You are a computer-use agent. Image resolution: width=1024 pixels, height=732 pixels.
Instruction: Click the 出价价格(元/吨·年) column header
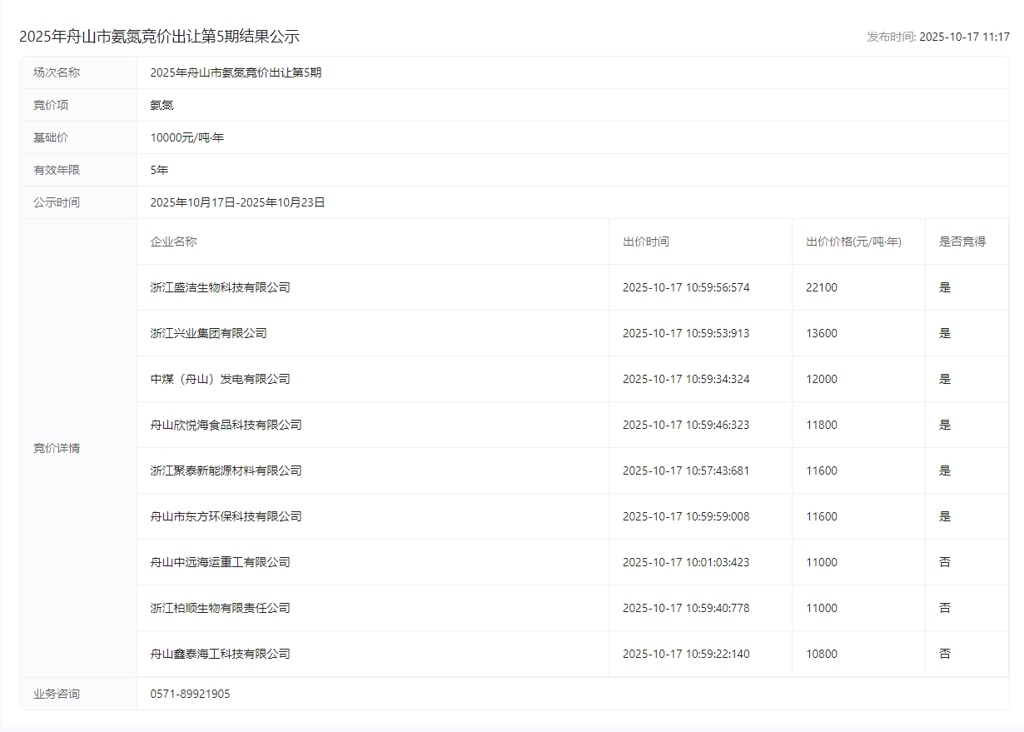pyautogui.click(x=853, y=242)
